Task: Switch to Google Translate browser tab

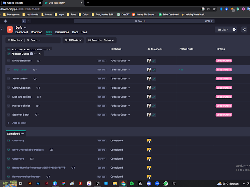Action: pyautogui.click(x=22, y=3)
